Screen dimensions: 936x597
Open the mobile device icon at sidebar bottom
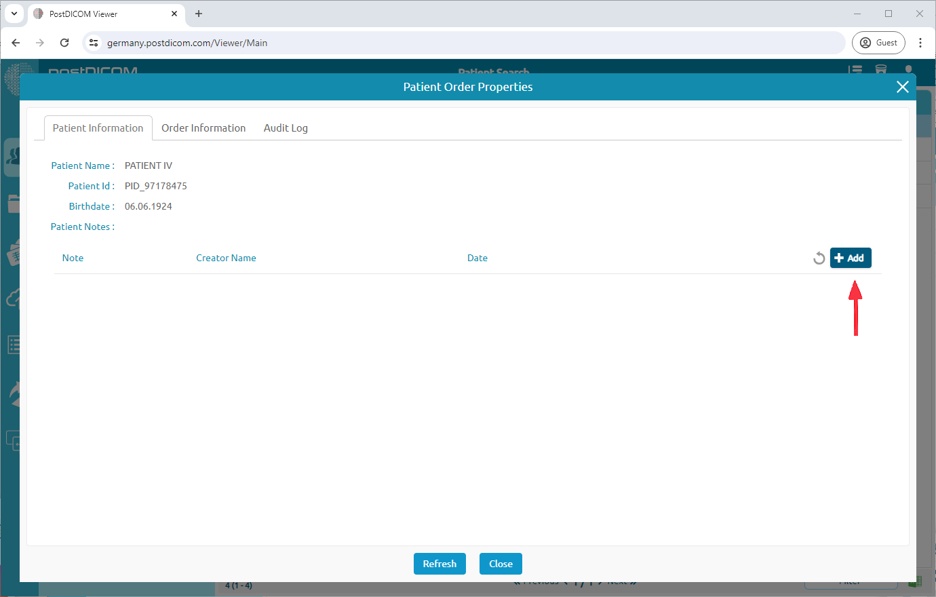(x=14, y=440)
